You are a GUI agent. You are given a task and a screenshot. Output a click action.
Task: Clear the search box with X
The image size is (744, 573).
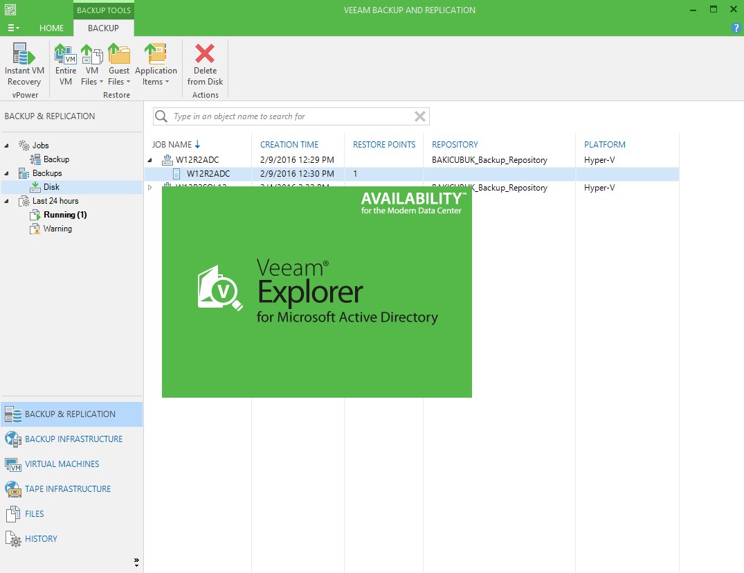[420, 116]
